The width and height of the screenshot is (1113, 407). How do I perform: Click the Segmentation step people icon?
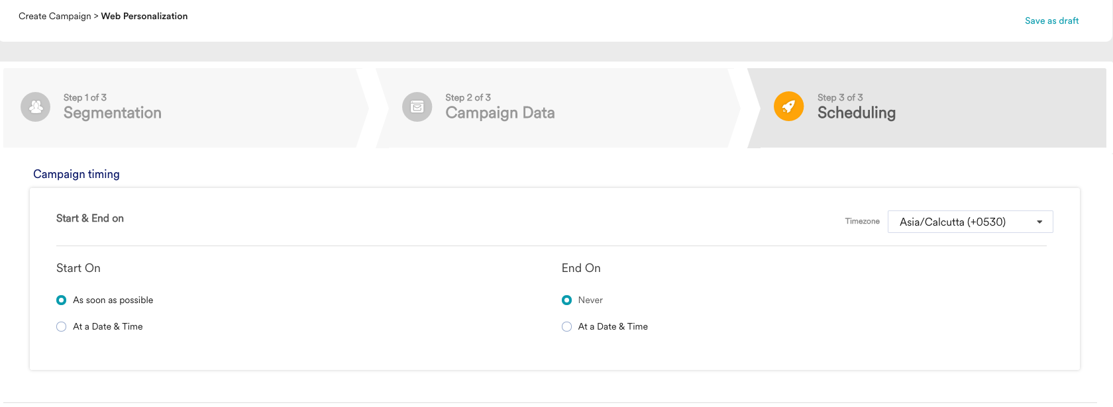[x=36, y=107]
